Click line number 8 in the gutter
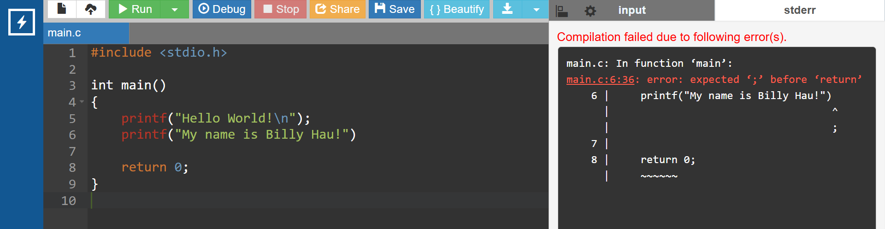 72,167
